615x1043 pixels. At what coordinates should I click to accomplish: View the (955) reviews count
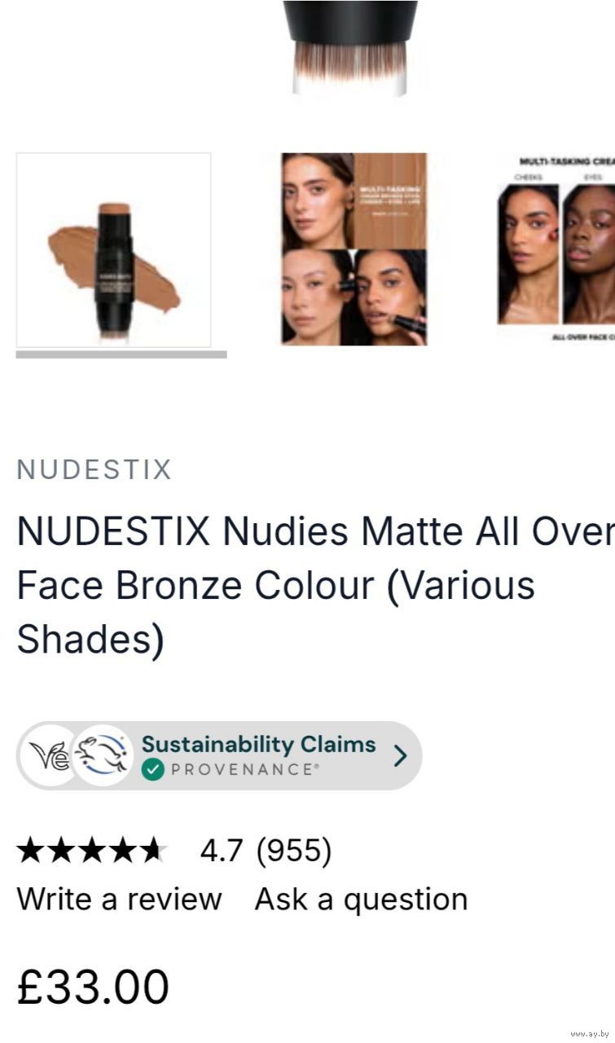click(294, 851)
